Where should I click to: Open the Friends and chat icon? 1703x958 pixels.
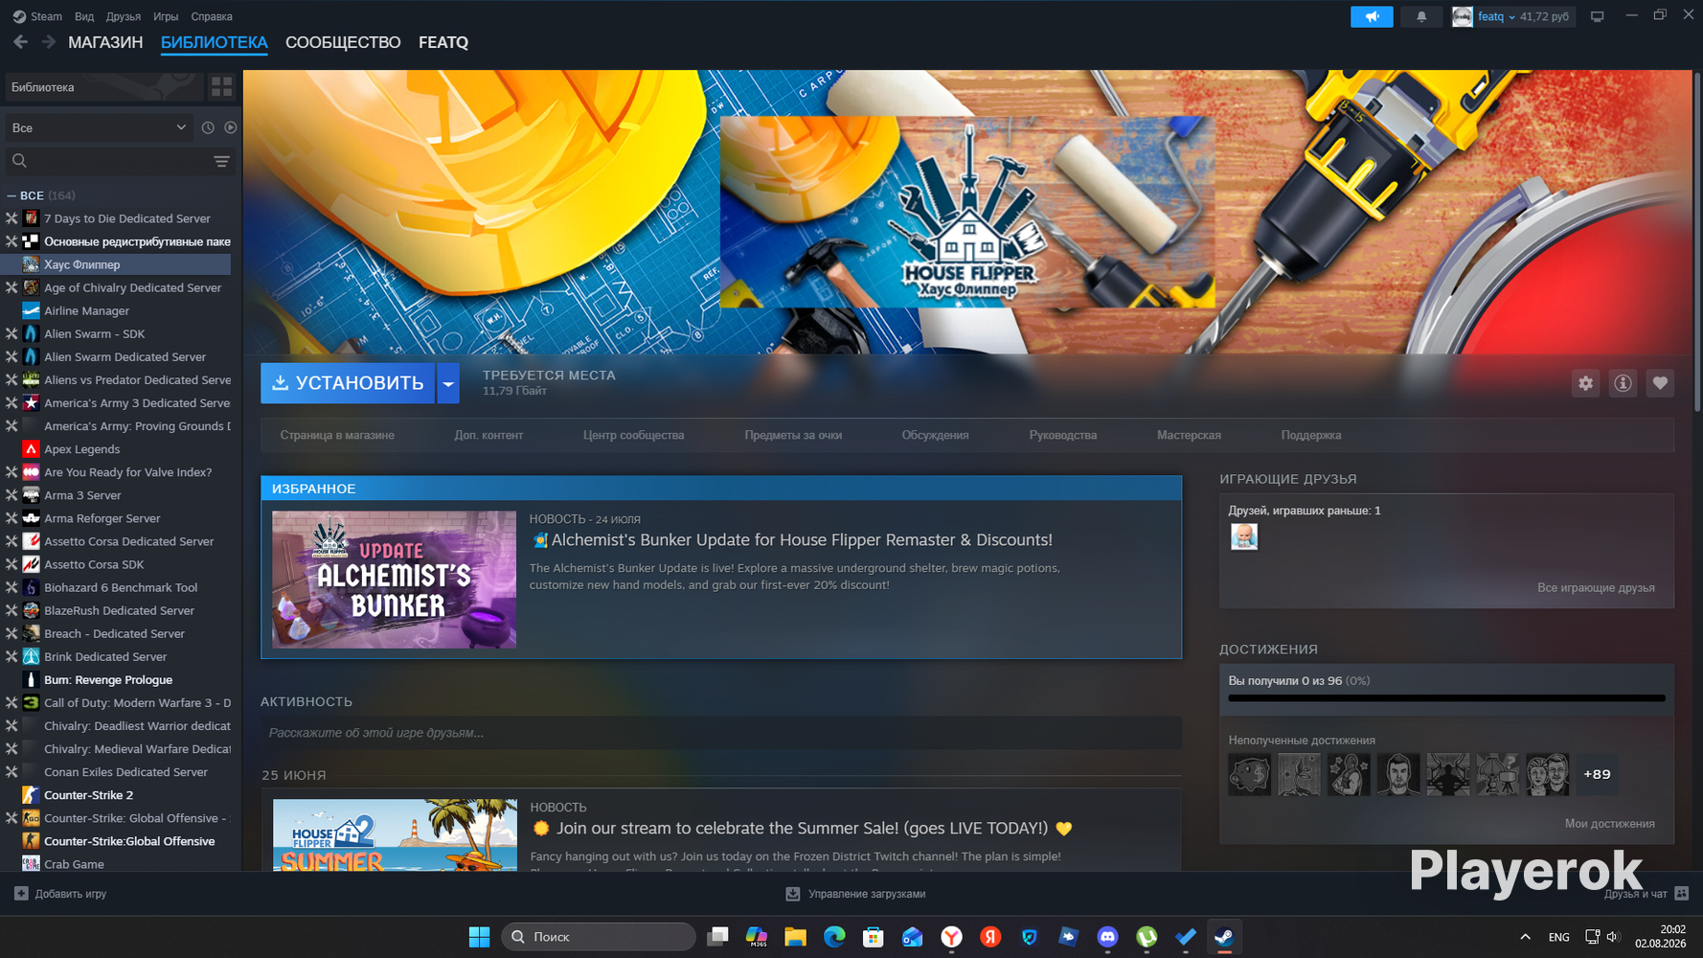pyautogui.click(x=1682, y=894)
